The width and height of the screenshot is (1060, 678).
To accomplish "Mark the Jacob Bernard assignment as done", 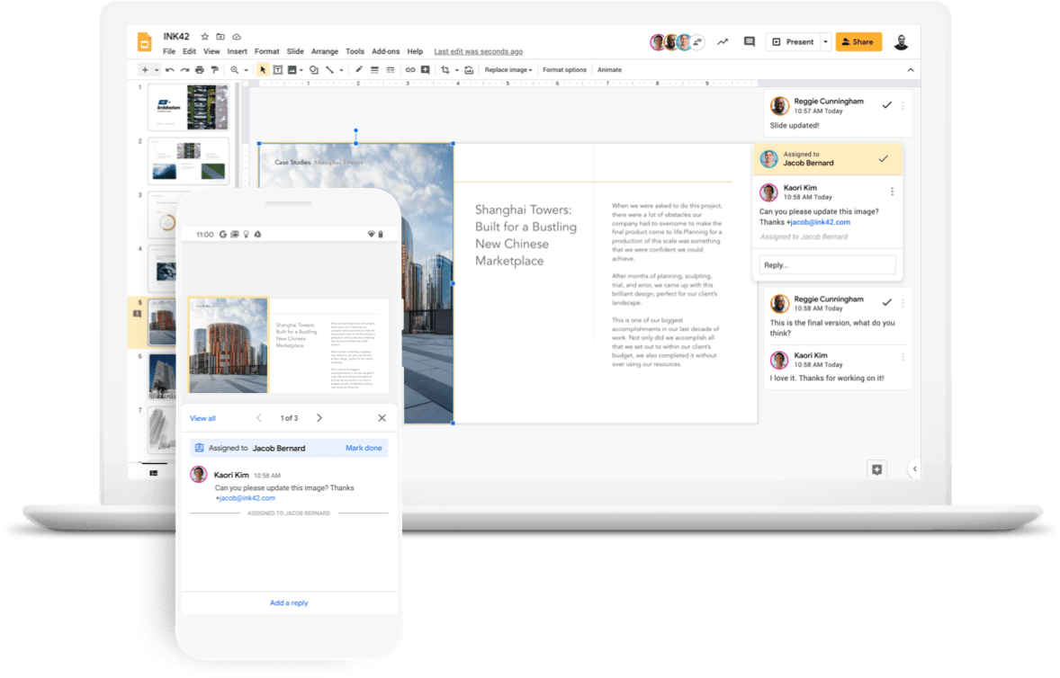I will 883,158.
